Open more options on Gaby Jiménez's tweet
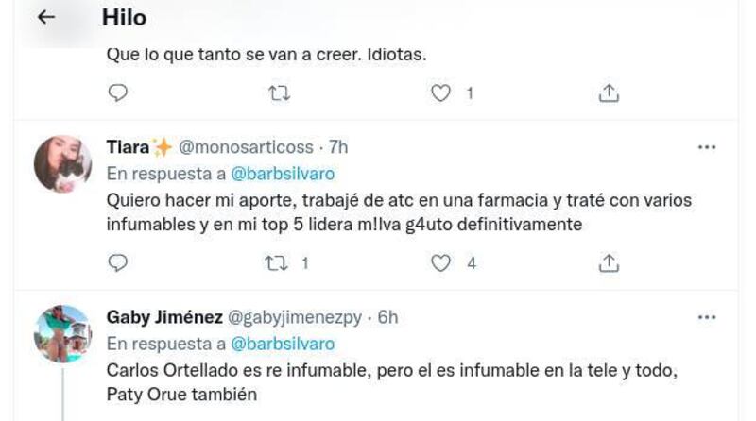 click(707, 317)
